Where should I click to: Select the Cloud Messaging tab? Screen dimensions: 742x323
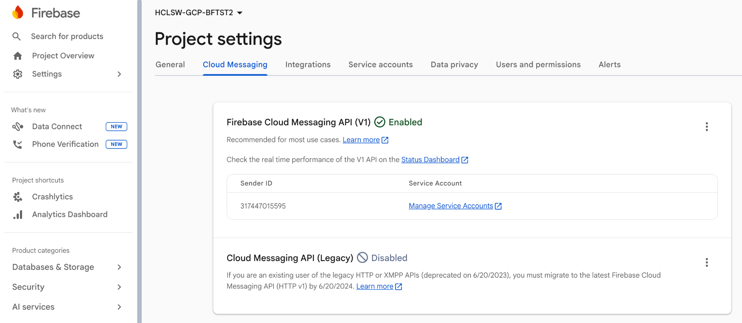pos(235,64)
